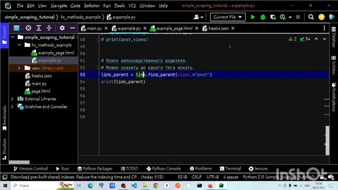Run with coverage icon in toolbar
Screen dimensions: 338x190
click(273, 17)
